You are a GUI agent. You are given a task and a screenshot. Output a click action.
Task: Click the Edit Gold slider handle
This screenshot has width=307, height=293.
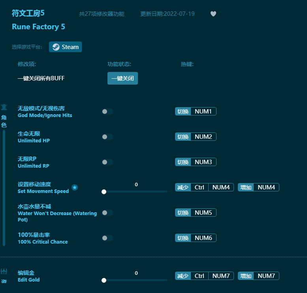[x=104, y=280]
